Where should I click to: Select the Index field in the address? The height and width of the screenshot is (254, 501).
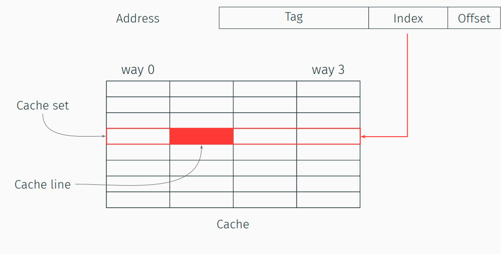pyautogui.click(x=408, y=18)
